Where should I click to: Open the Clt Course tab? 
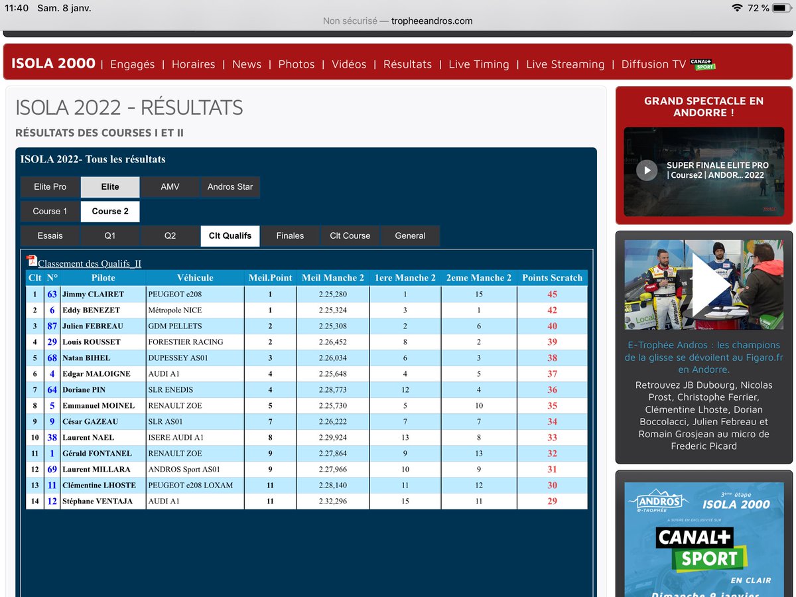350,236
